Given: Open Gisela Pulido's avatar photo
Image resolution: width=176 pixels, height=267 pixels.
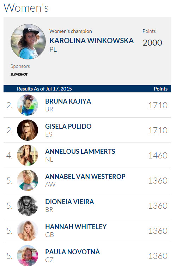Looking at the screenshot, I should click(x=28, y=130).
